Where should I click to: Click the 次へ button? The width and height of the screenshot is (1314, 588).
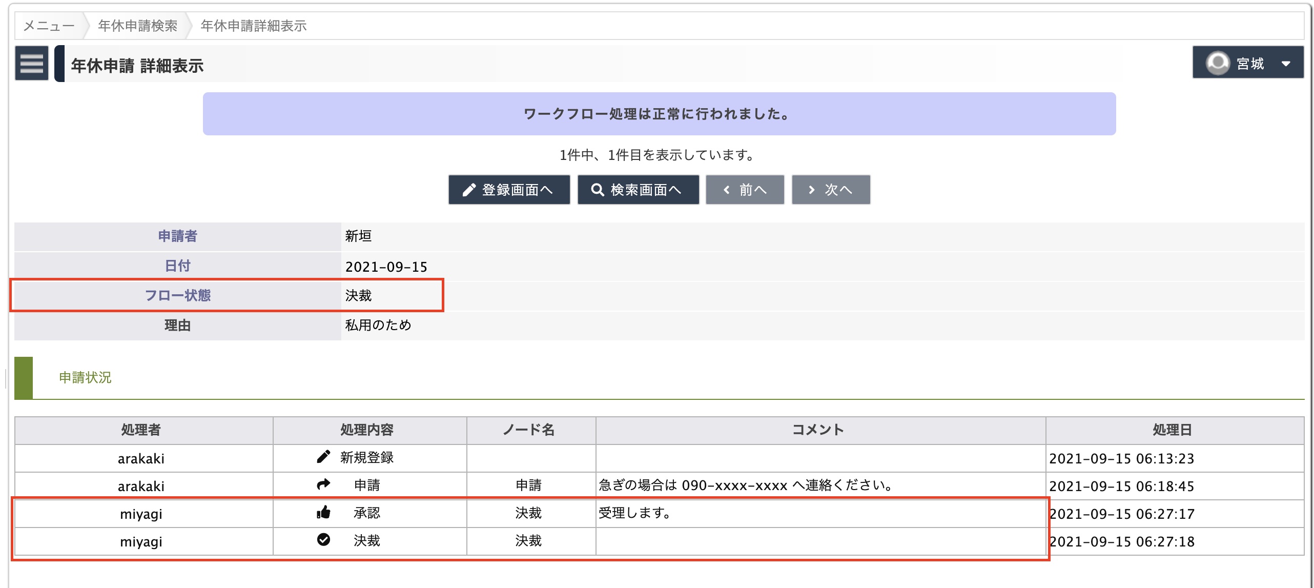831,190
